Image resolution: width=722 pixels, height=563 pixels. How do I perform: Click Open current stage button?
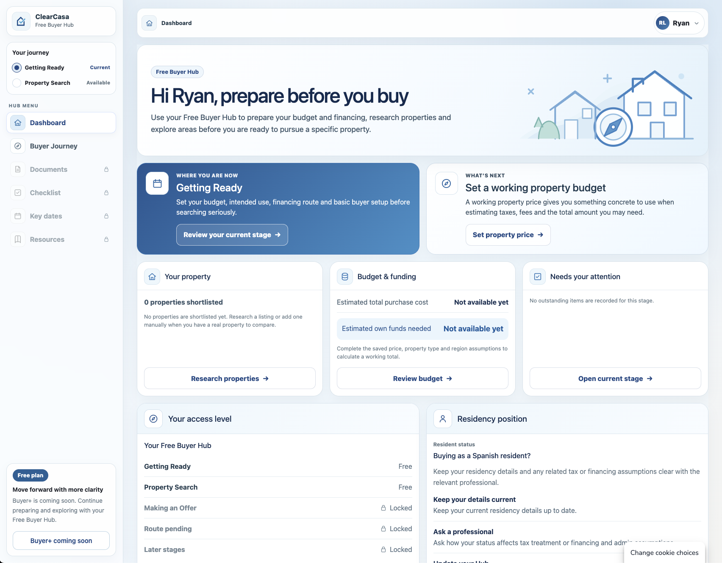[x=615, y=378]
